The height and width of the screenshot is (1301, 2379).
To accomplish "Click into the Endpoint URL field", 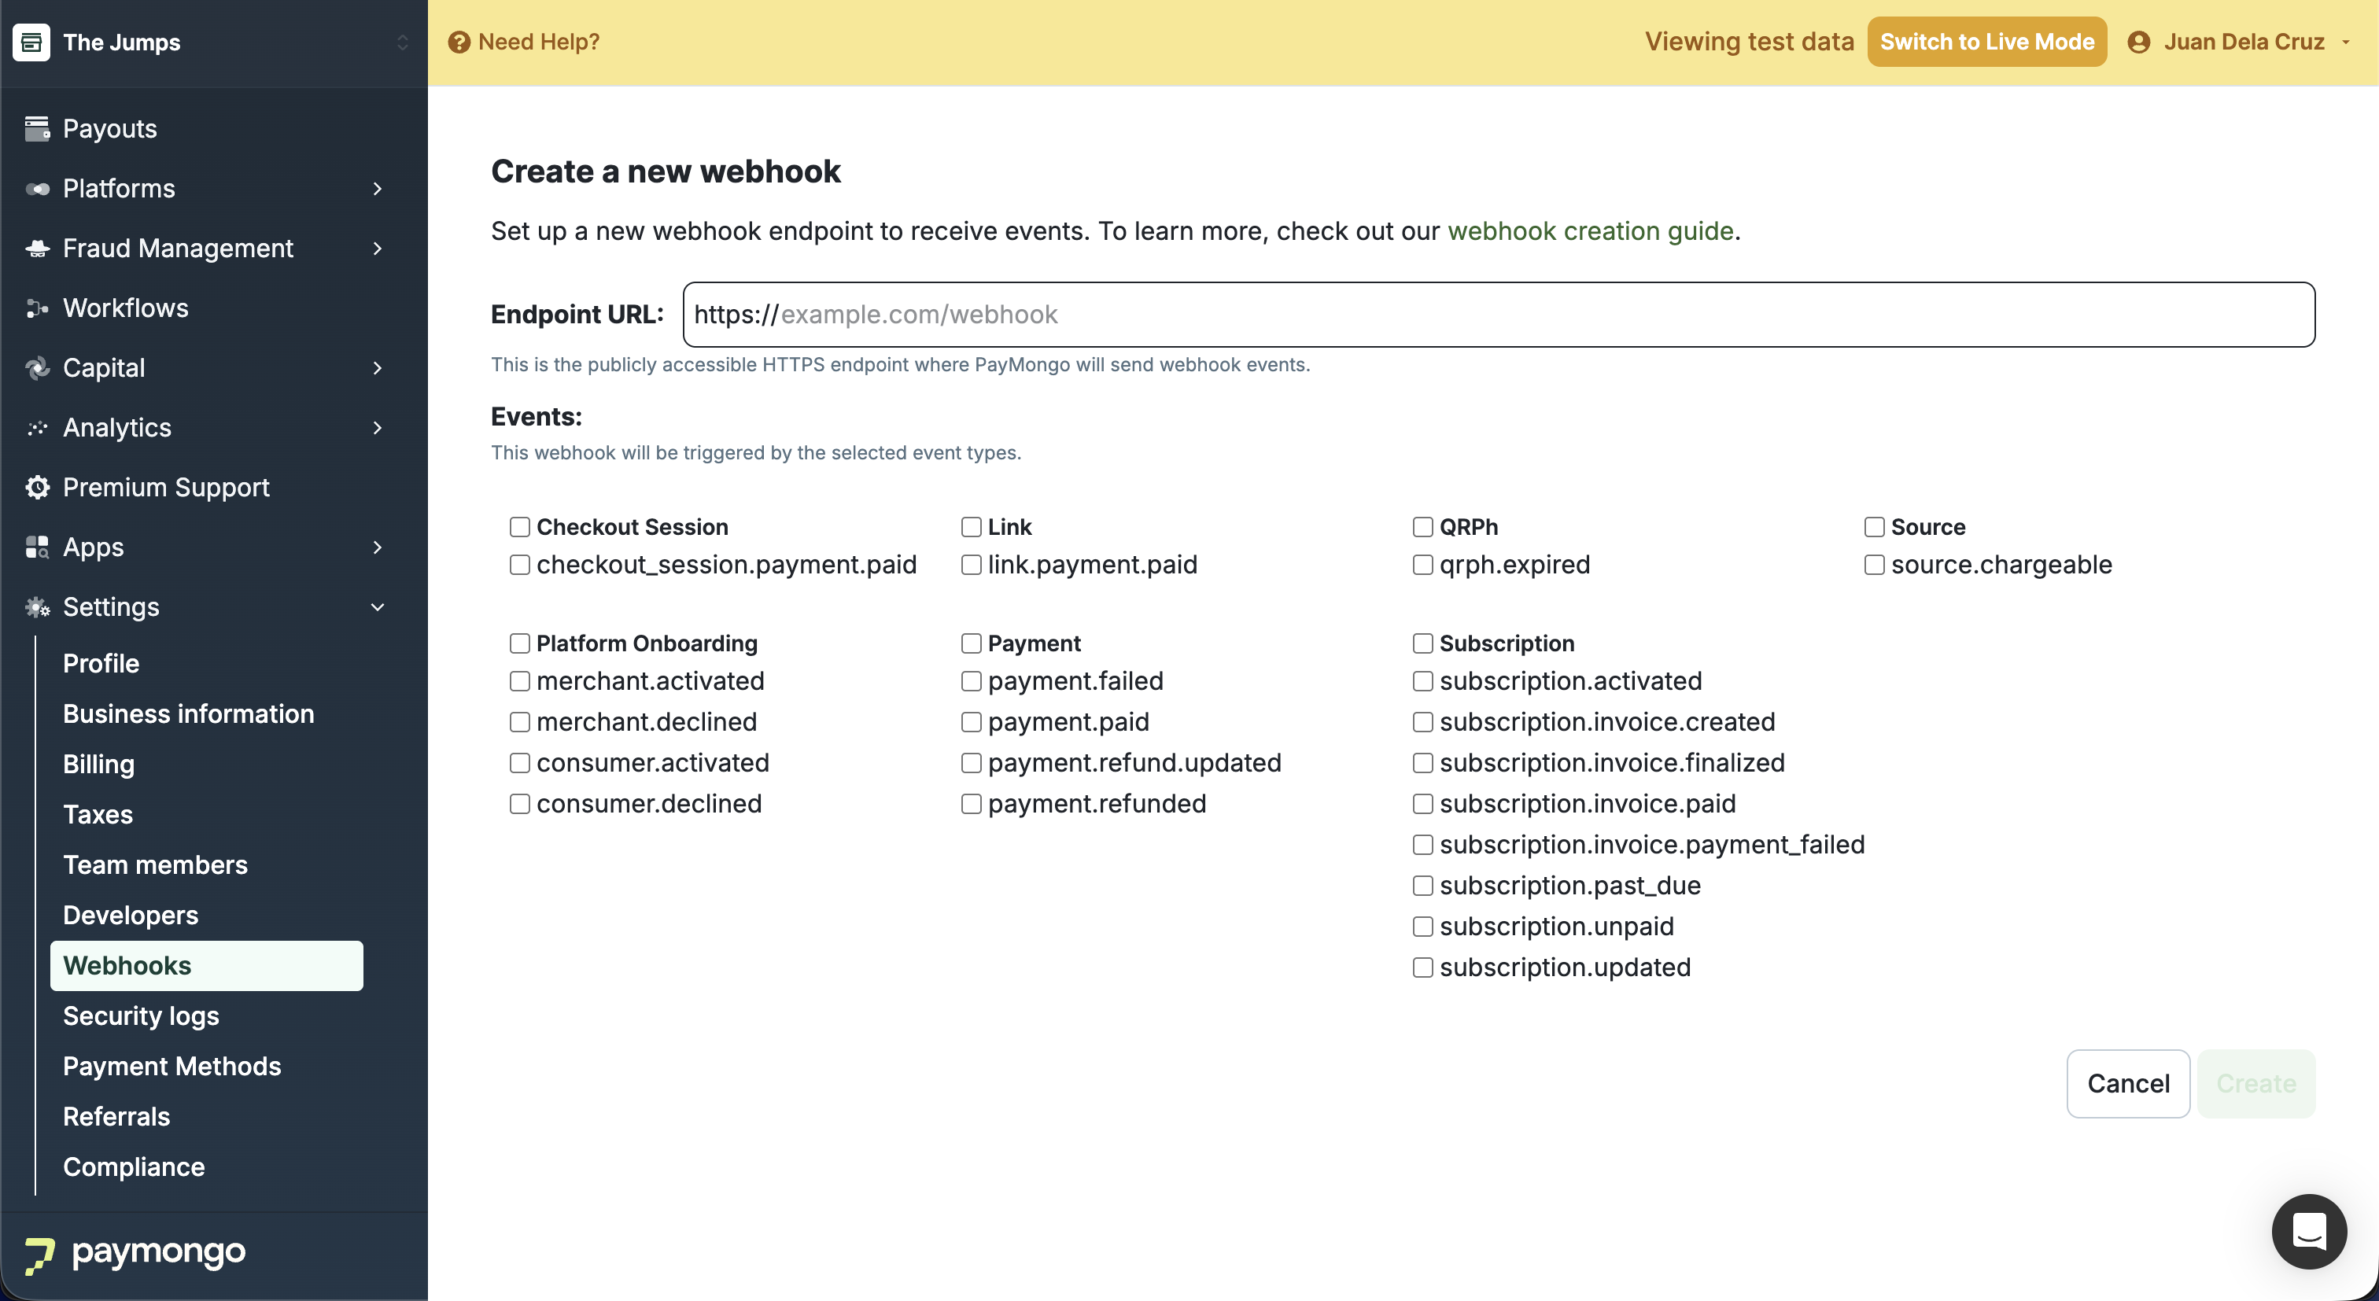I will [x=1498, y=315].
